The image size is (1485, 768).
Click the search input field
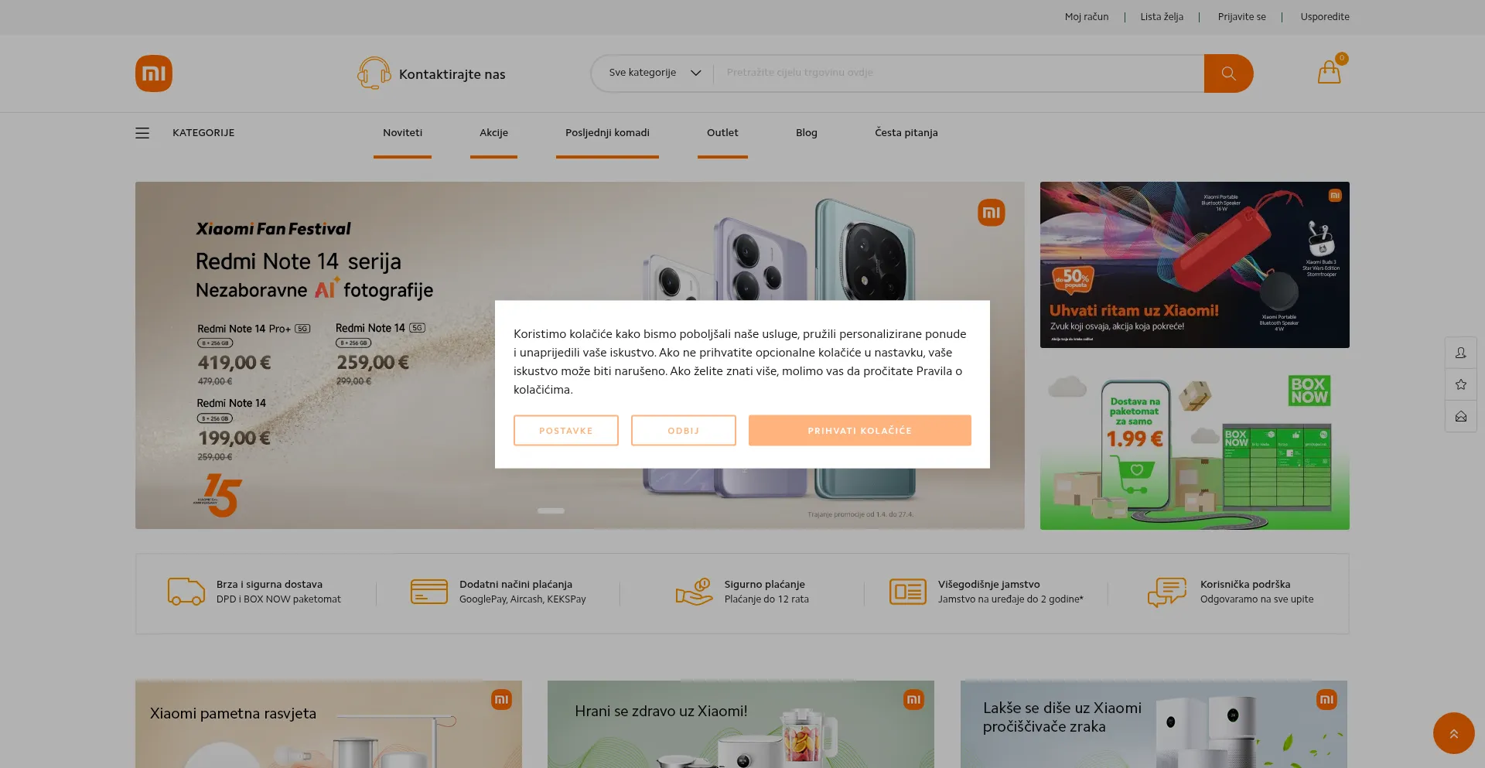point(958,73)
